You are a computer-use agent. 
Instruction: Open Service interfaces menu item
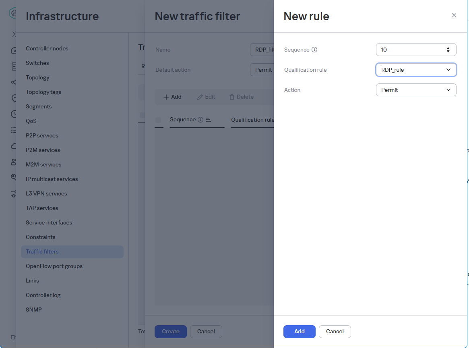49,223
